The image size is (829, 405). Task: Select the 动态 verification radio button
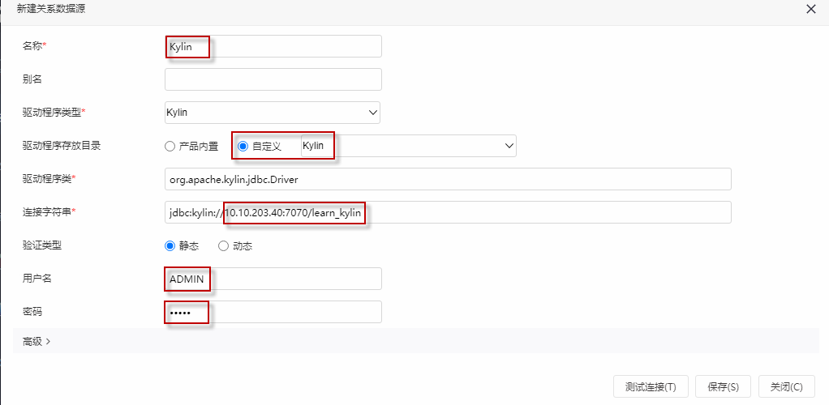tap(223, 245)
